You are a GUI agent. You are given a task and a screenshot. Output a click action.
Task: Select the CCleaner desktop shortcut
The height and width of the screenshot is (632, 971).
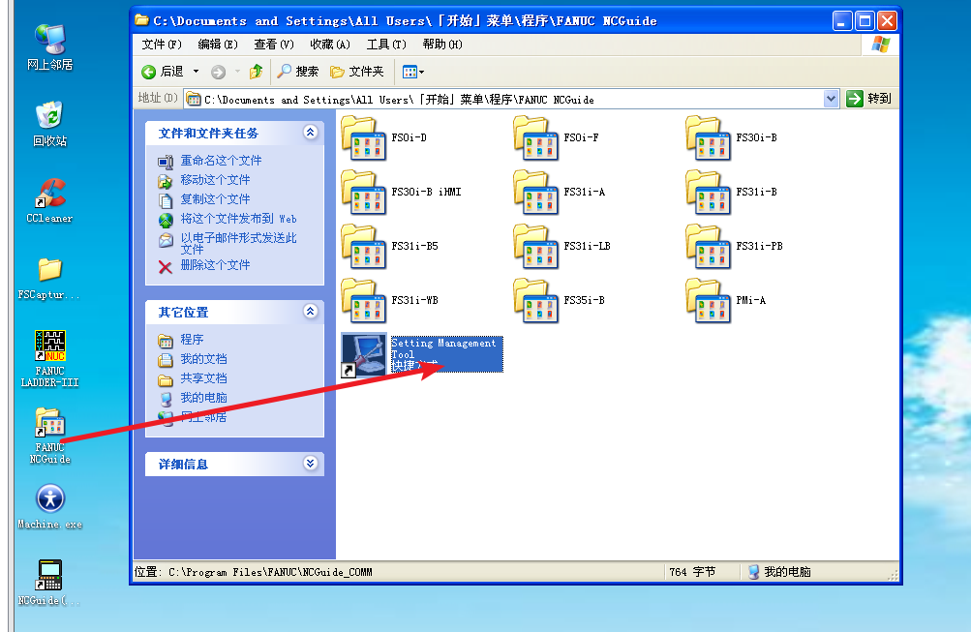point(49,200)
